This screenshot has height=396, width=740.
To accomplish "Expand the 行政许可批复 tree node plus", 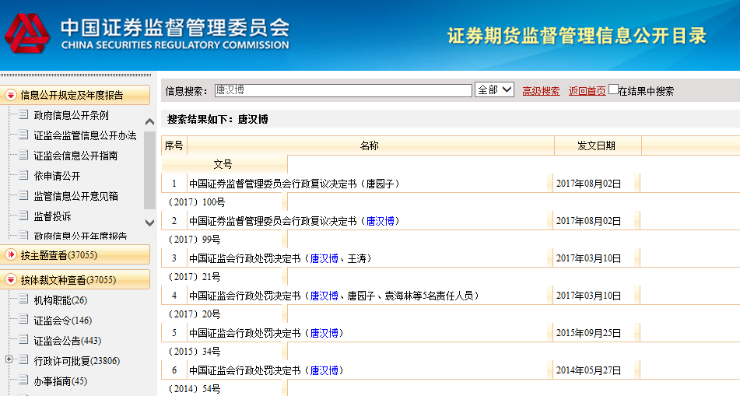I will coord(9,359).
